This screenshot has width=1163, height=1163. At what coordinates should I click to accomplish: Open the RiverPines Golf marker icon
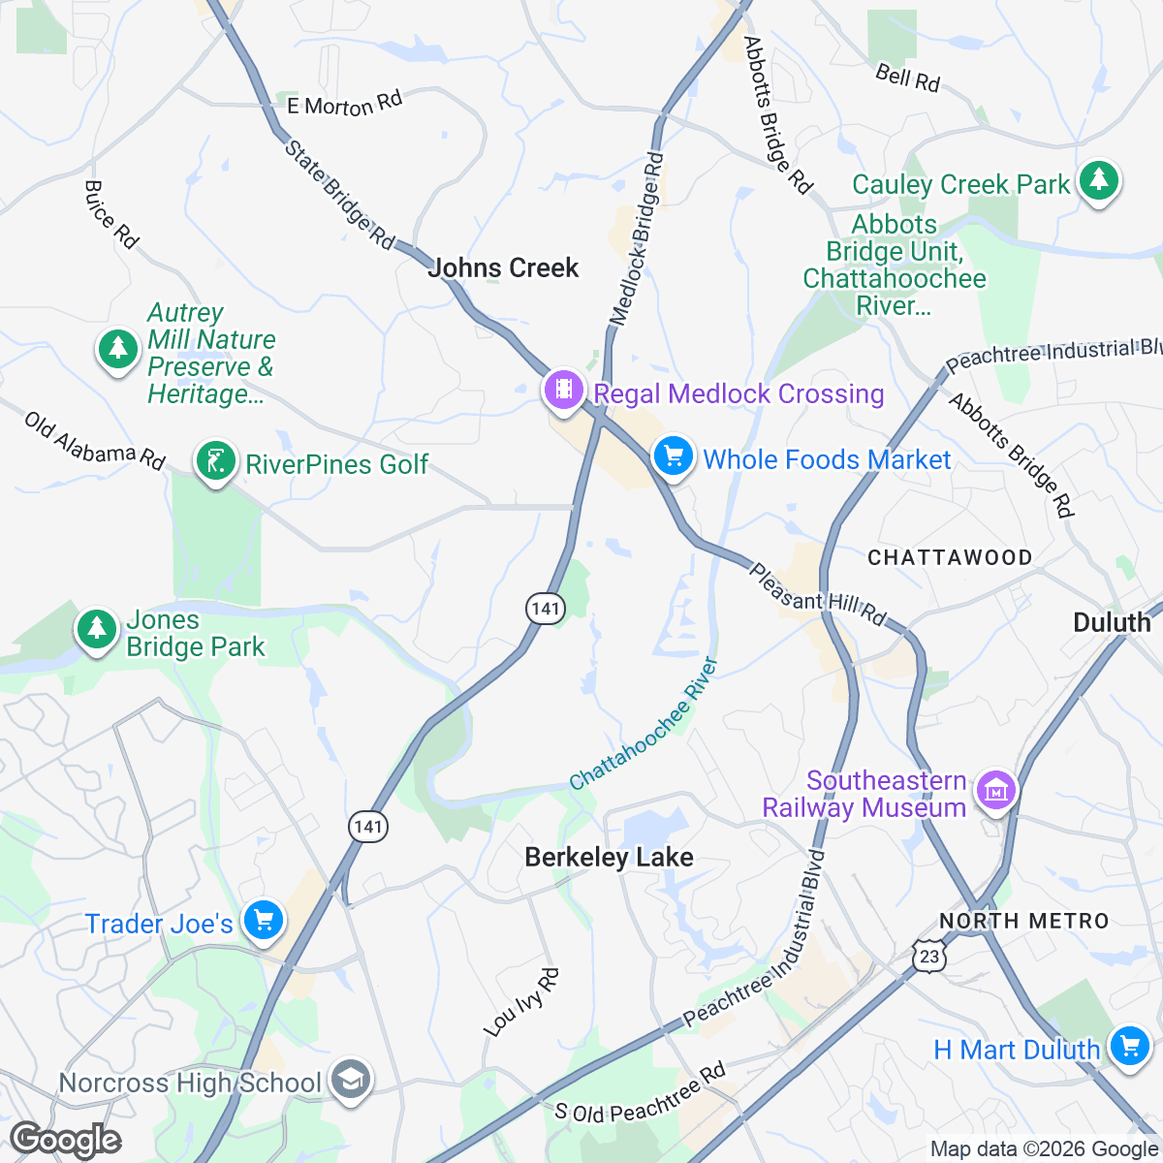coord(215,462)
